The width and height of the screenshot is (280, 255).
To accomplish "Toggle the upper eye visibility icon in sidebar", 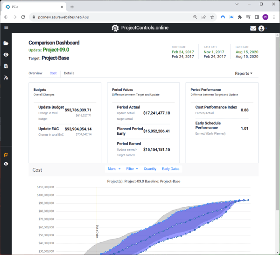I will point(6,55).
